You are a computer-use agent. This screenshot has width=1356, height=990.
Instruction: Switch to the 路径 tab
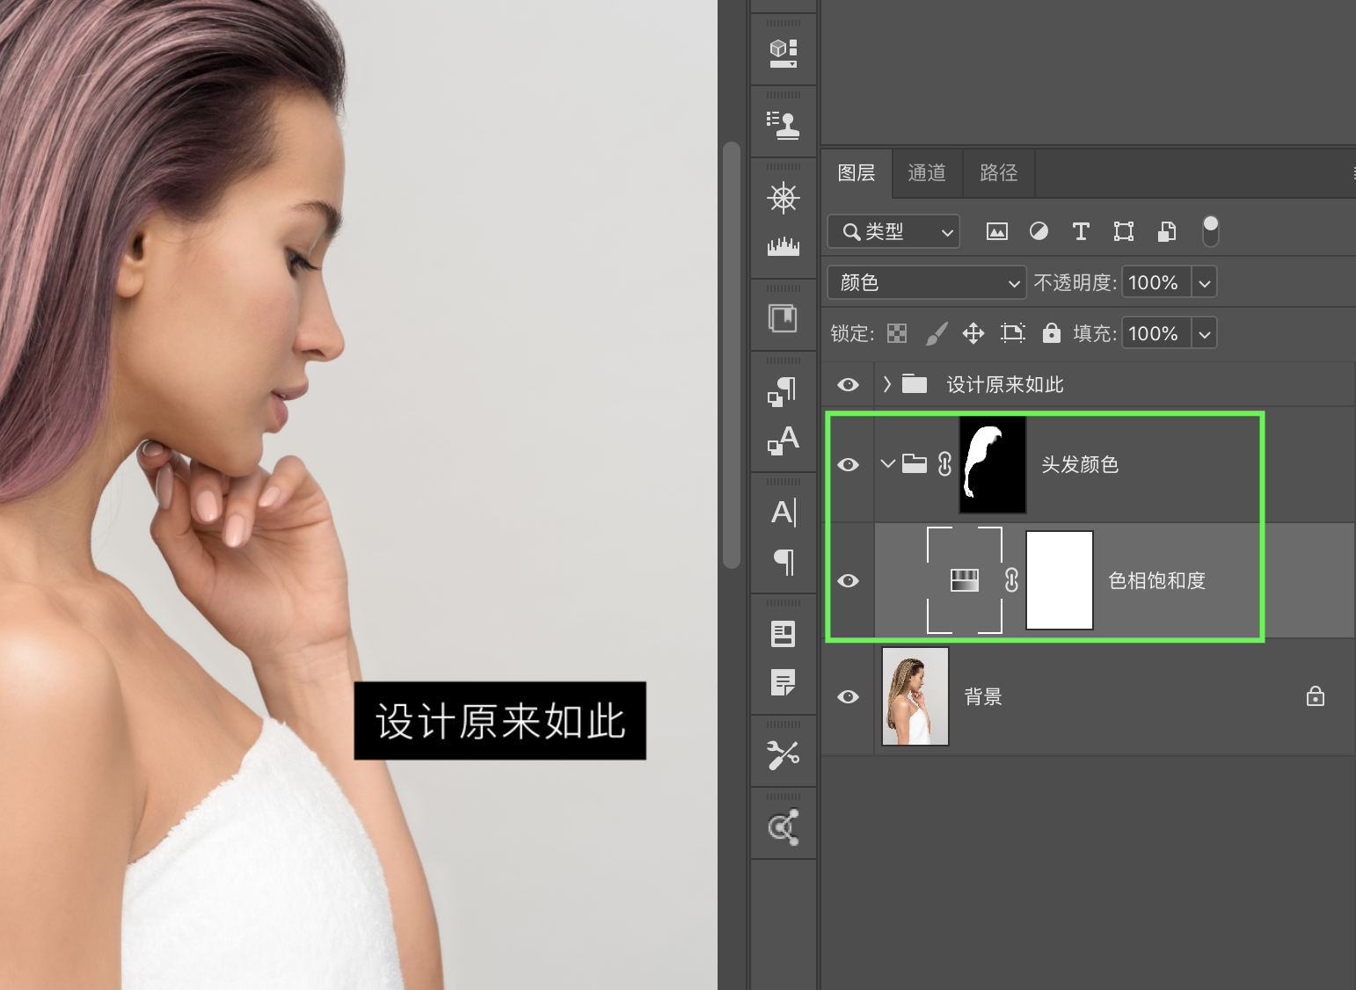998,173
